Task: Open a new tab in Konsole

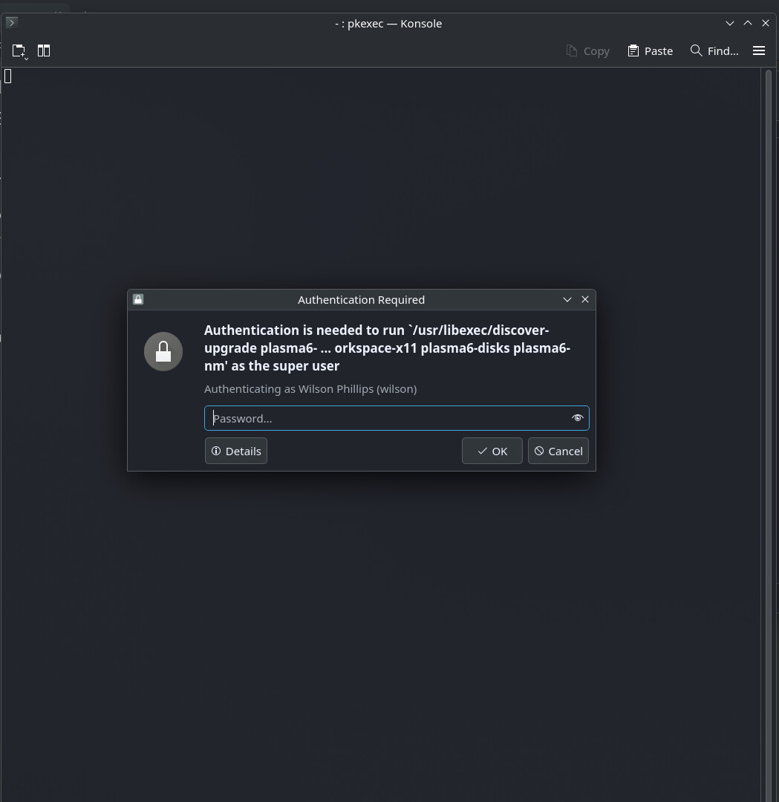Action: (19, 50)
